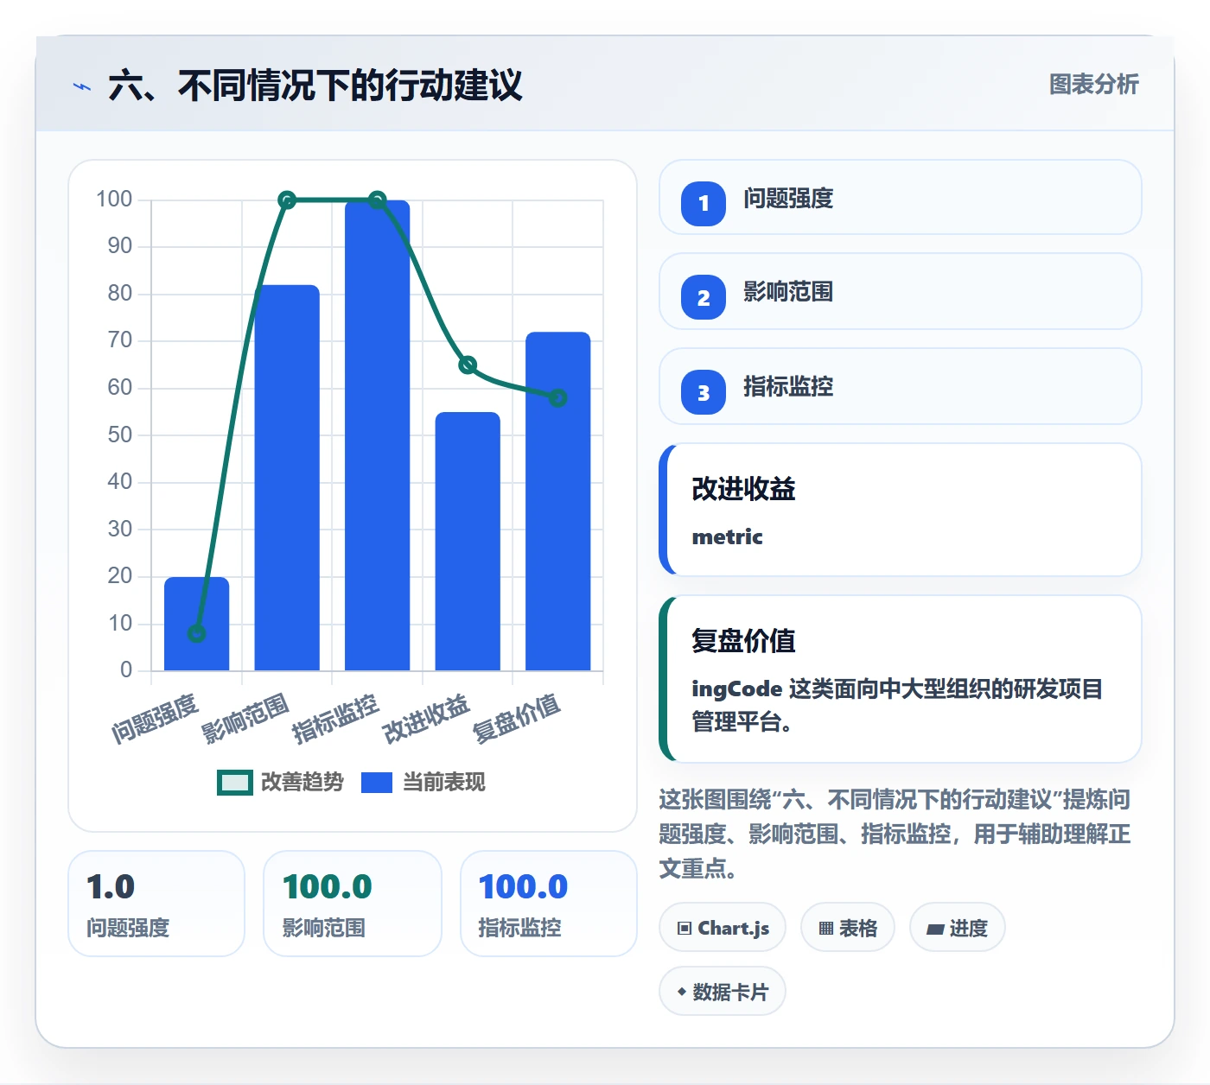Click the 1.0 问题强度 stat card
Viewport: 1210px width, 1085px height.
pyautogui.click(x=156, y=904)
